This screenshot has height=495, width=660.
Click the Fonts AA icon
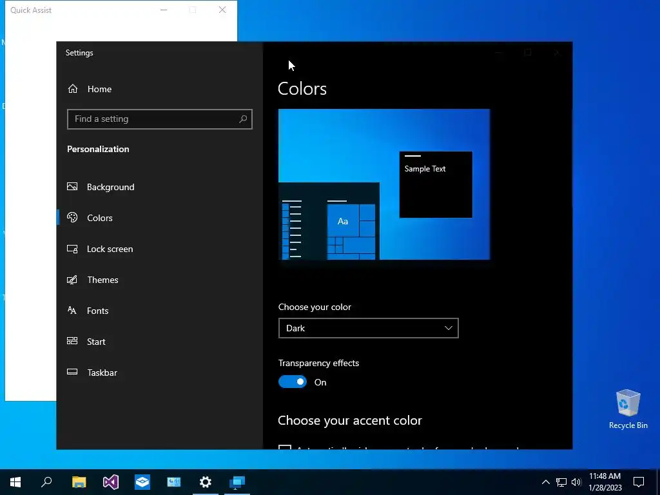72,310
